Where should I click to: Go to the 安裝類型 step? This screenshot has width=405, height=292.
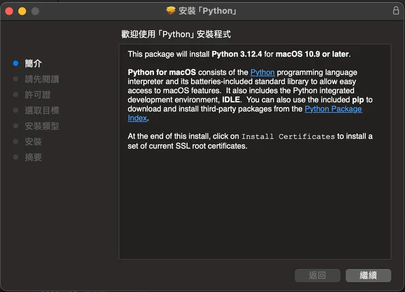pyautogui.click(x=42, y=126)
